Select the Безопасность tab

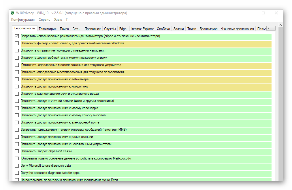[25, 28]
